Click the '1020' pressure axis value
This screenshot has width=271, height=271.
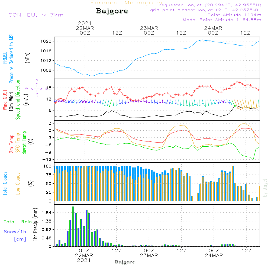point(46,41)
